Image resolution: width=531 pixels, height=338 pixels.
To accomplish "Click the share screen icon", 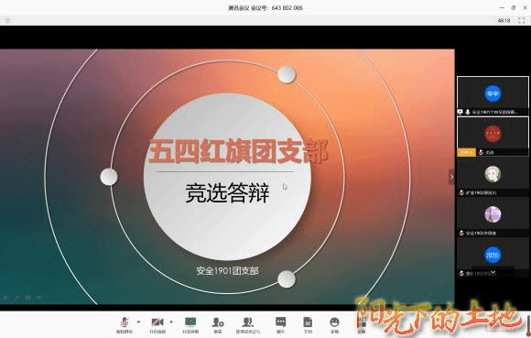I will click(x=190, y=325).
